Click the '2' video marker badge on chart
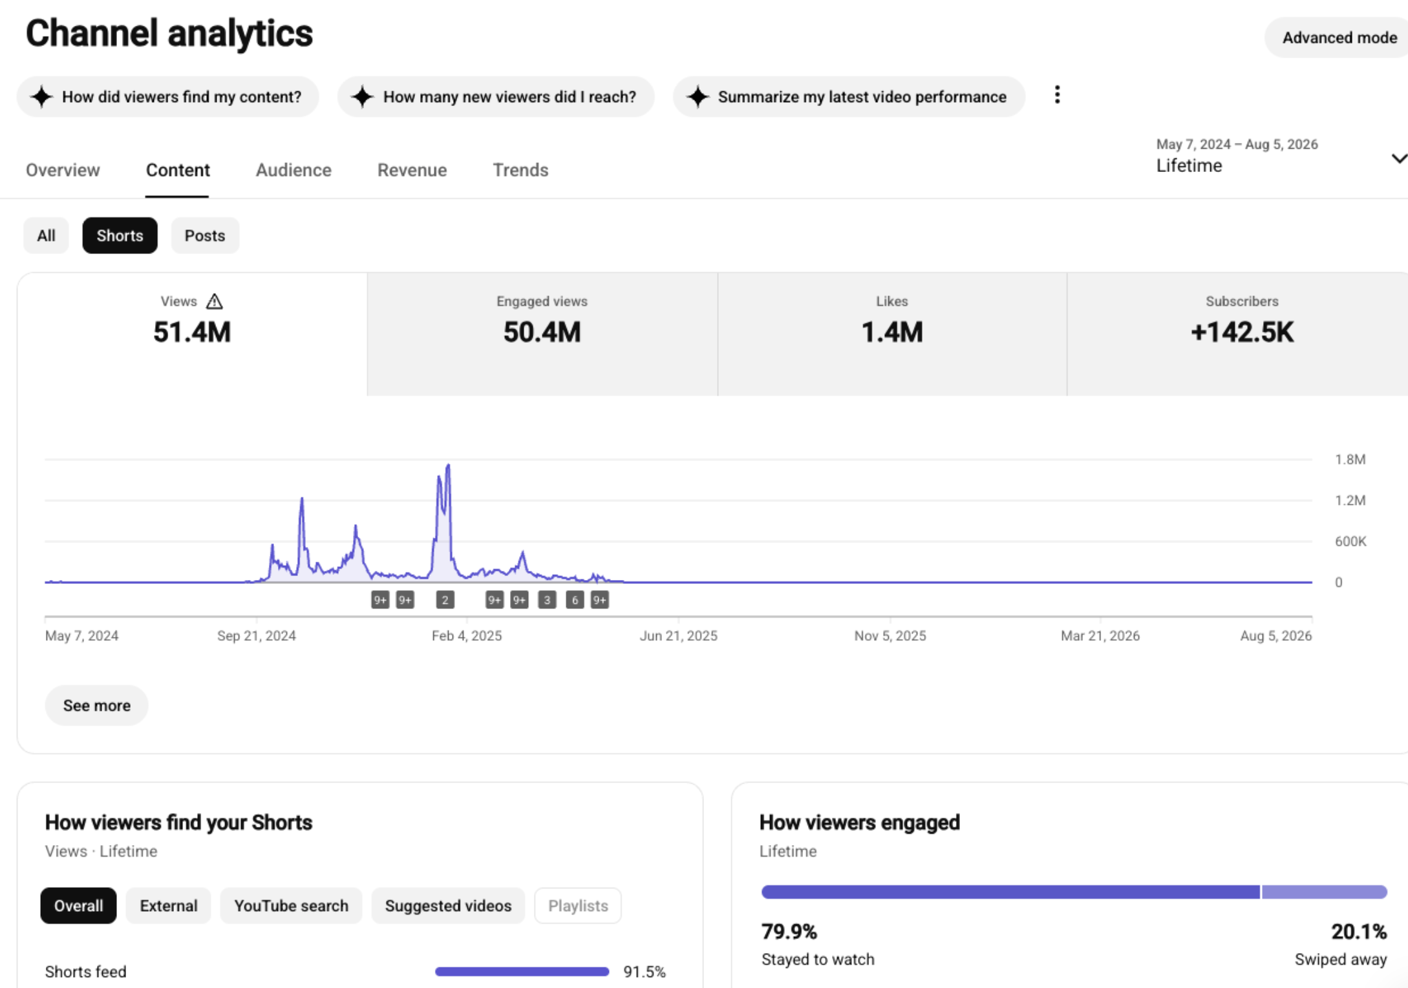Screen dimensions: 1408x988 coord(445,600)
